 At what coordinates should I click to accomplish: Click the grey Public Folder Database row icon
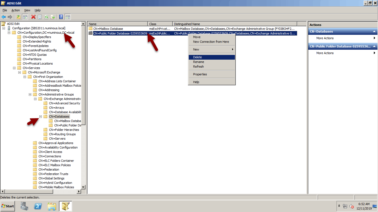click(x=90, y=33)
